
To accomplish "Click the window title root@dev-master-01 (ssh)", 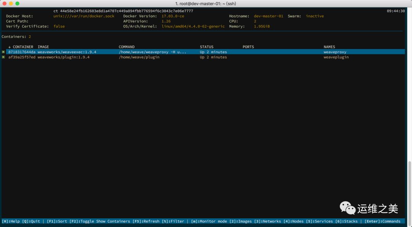I will point(206,3).
